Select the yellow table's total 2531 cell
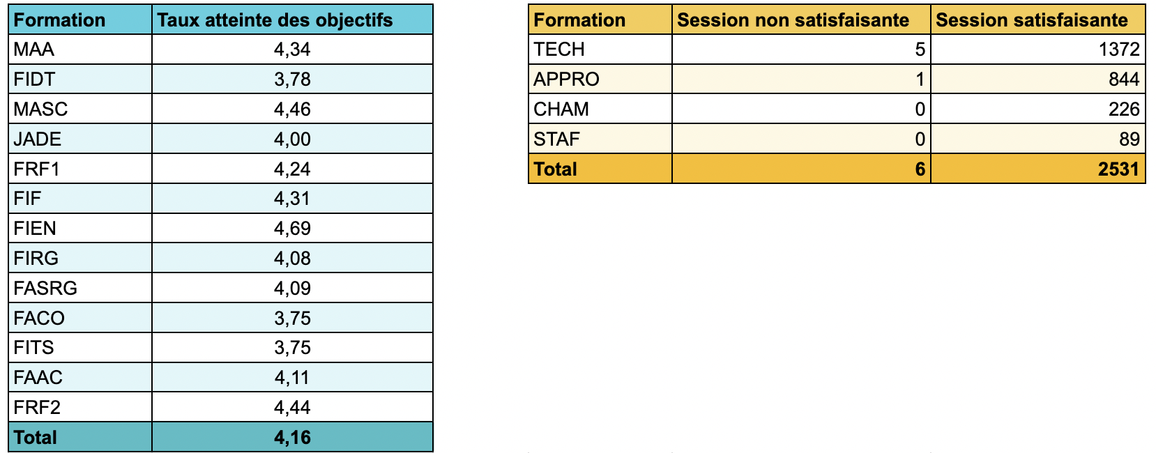This screenshot has width=1156, height=453. [1037, 169]
